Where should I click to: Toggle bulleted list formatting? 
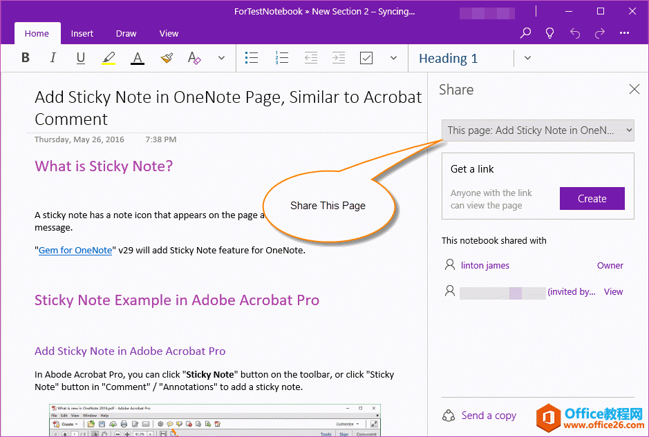point(252,57)
